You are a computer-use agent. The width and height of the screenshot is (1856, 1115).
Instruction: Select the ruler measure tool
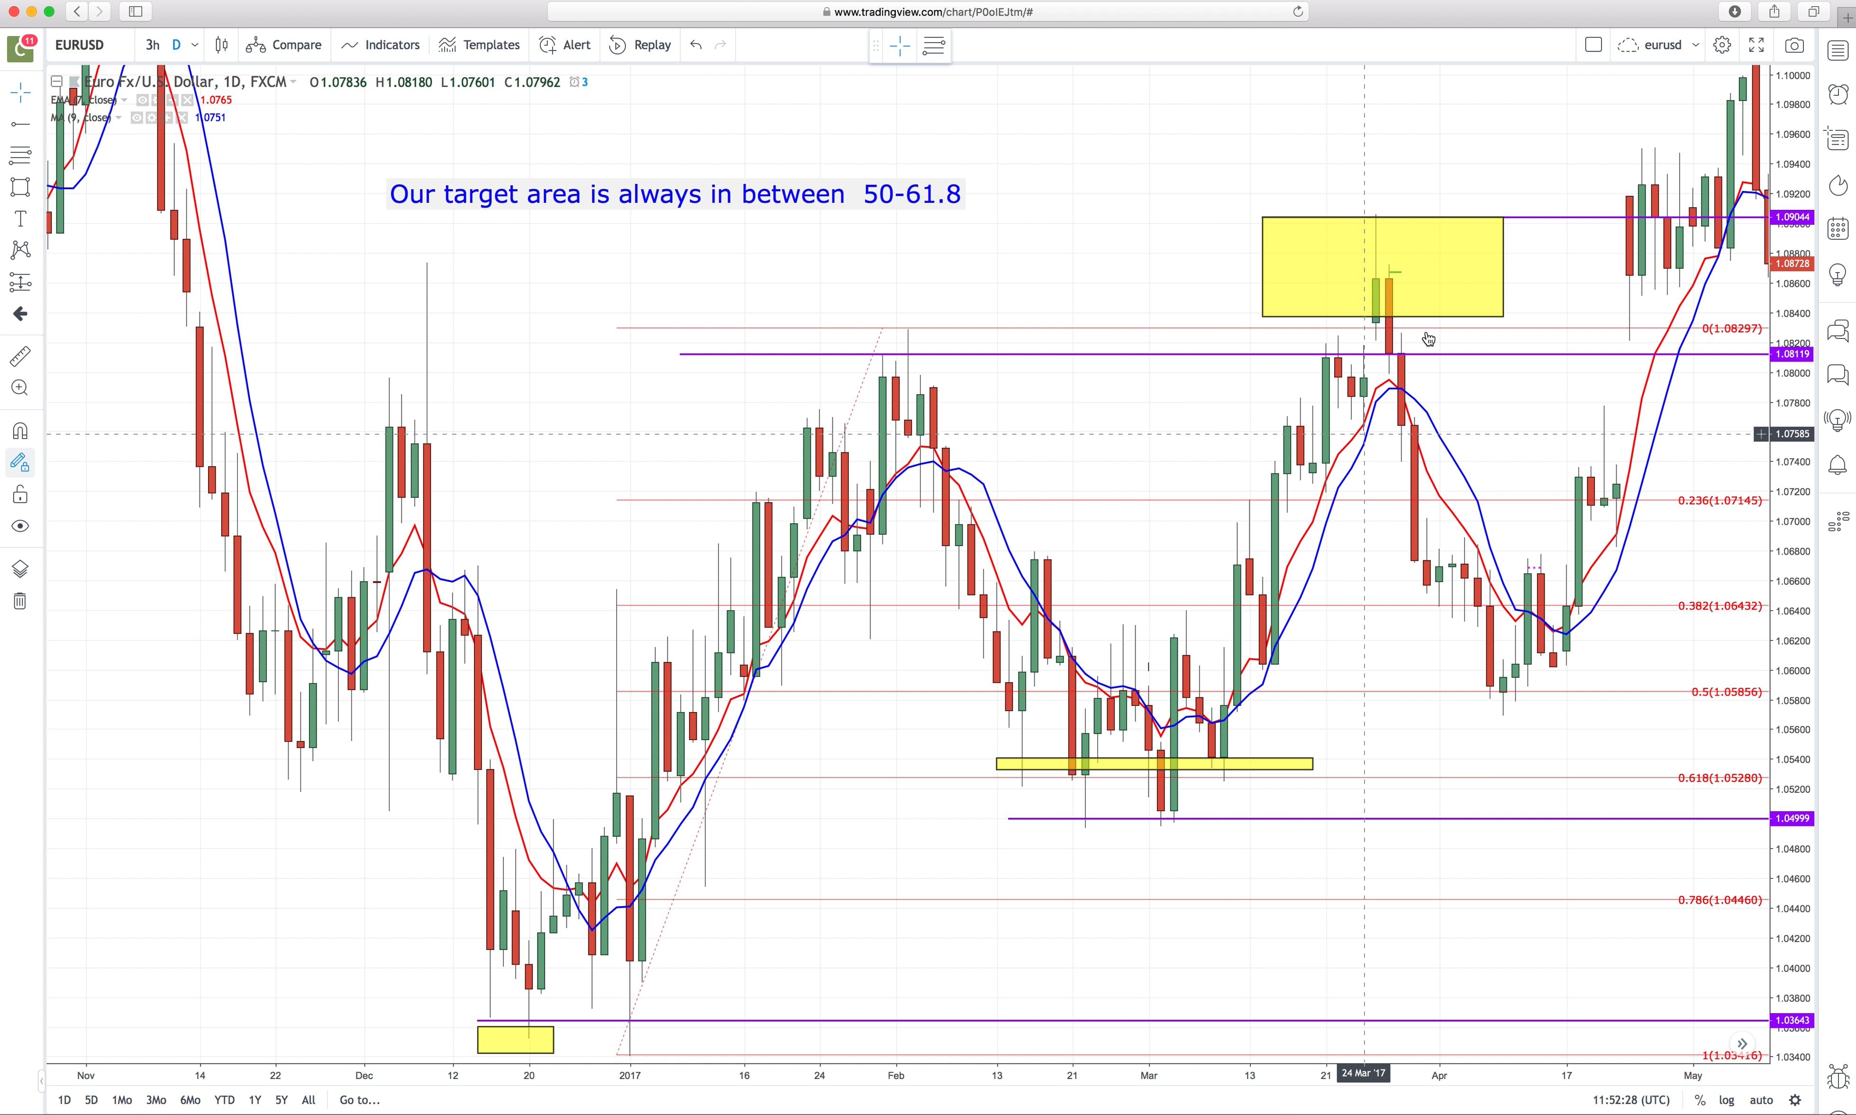pyautogui.click(x=20, y=356)
